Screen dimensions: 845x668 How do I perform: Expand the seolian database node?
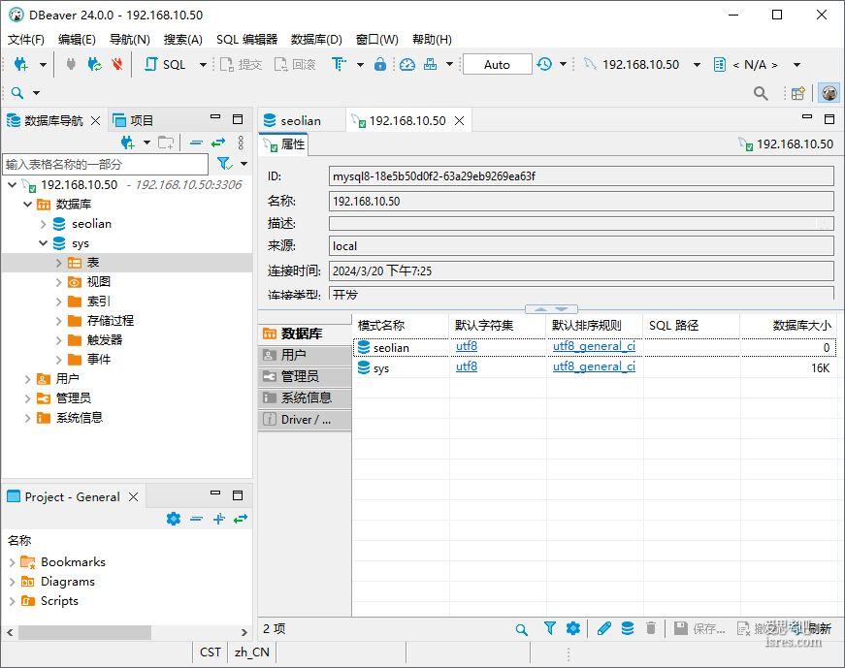click(x=44, y=224)
